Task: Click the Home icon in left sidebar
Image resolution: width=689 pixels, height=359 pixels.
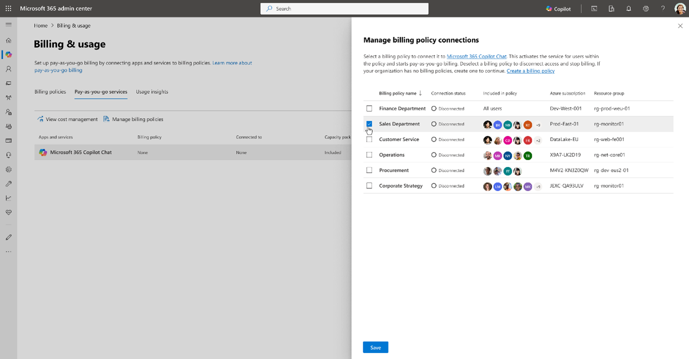Action: pyautogui.click(x=8, y=40)
